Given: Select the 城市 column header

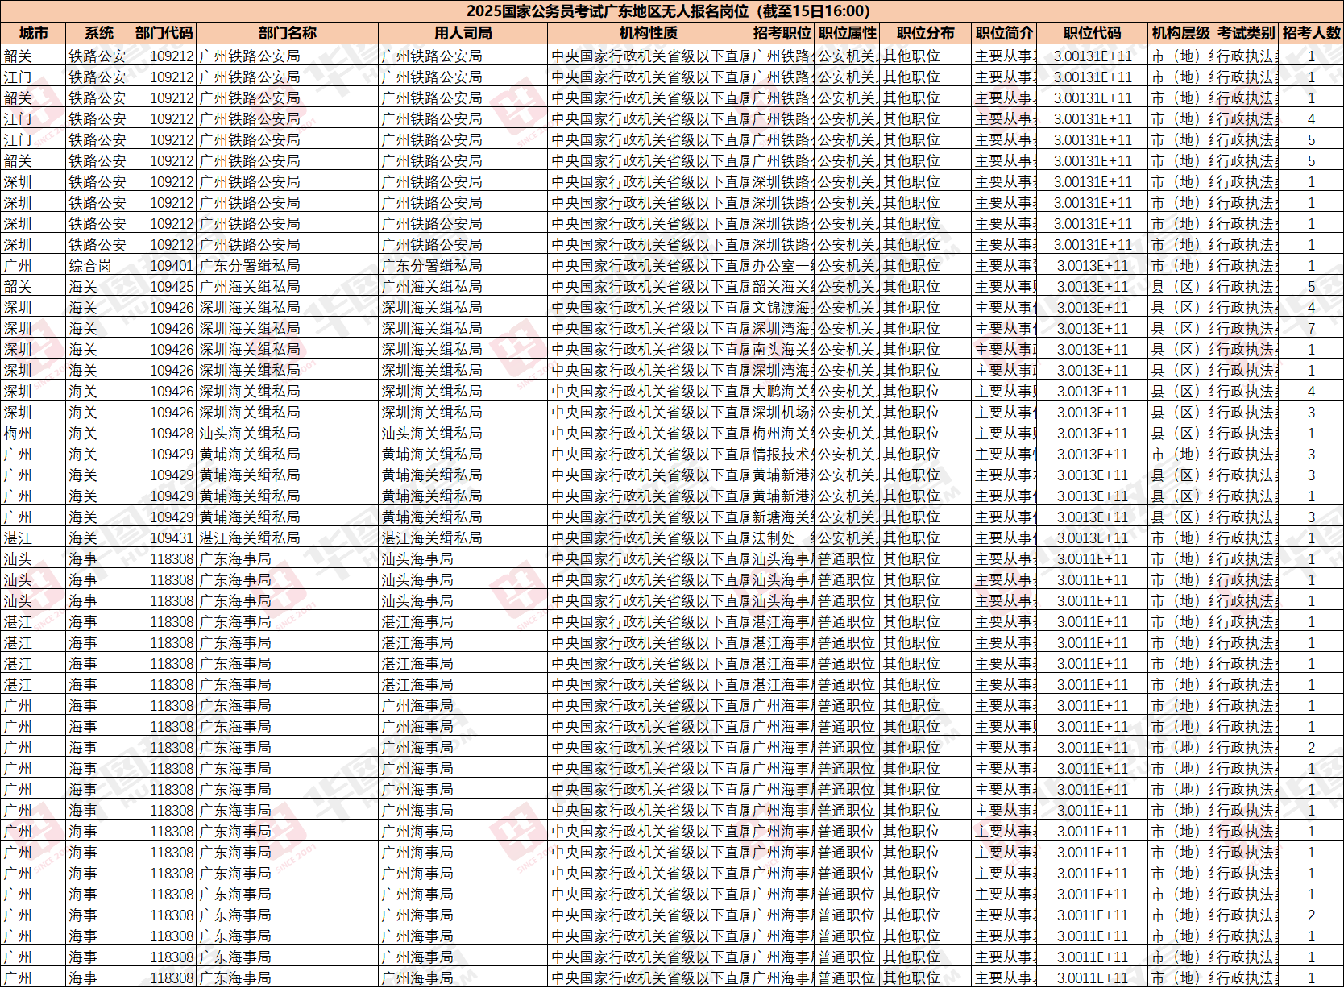Looking at the screenshot, I should (33, 33).
